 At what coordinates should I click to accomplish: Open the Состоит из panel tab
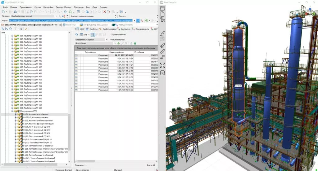[124, 29]
